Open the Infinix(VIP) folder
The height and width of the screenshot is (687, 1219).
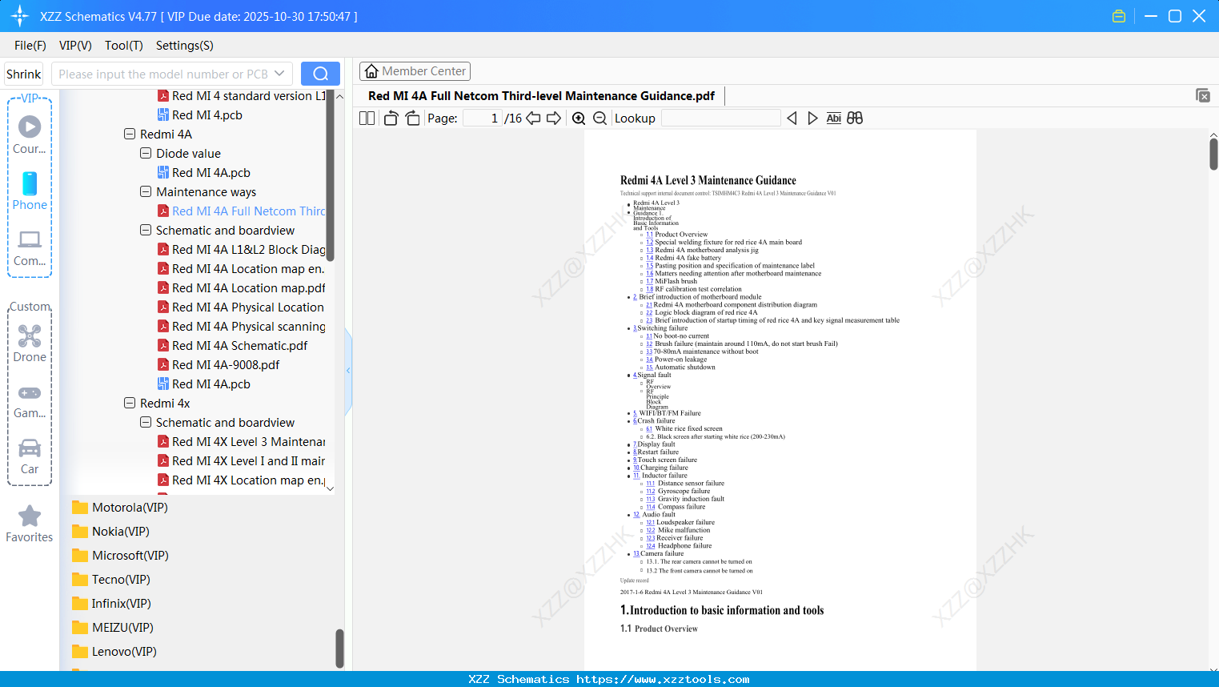click(111, 603)
